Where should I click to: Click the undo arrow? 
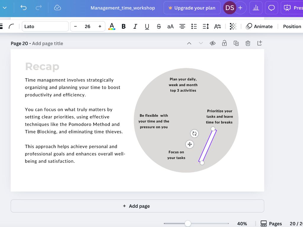point(23,8)
